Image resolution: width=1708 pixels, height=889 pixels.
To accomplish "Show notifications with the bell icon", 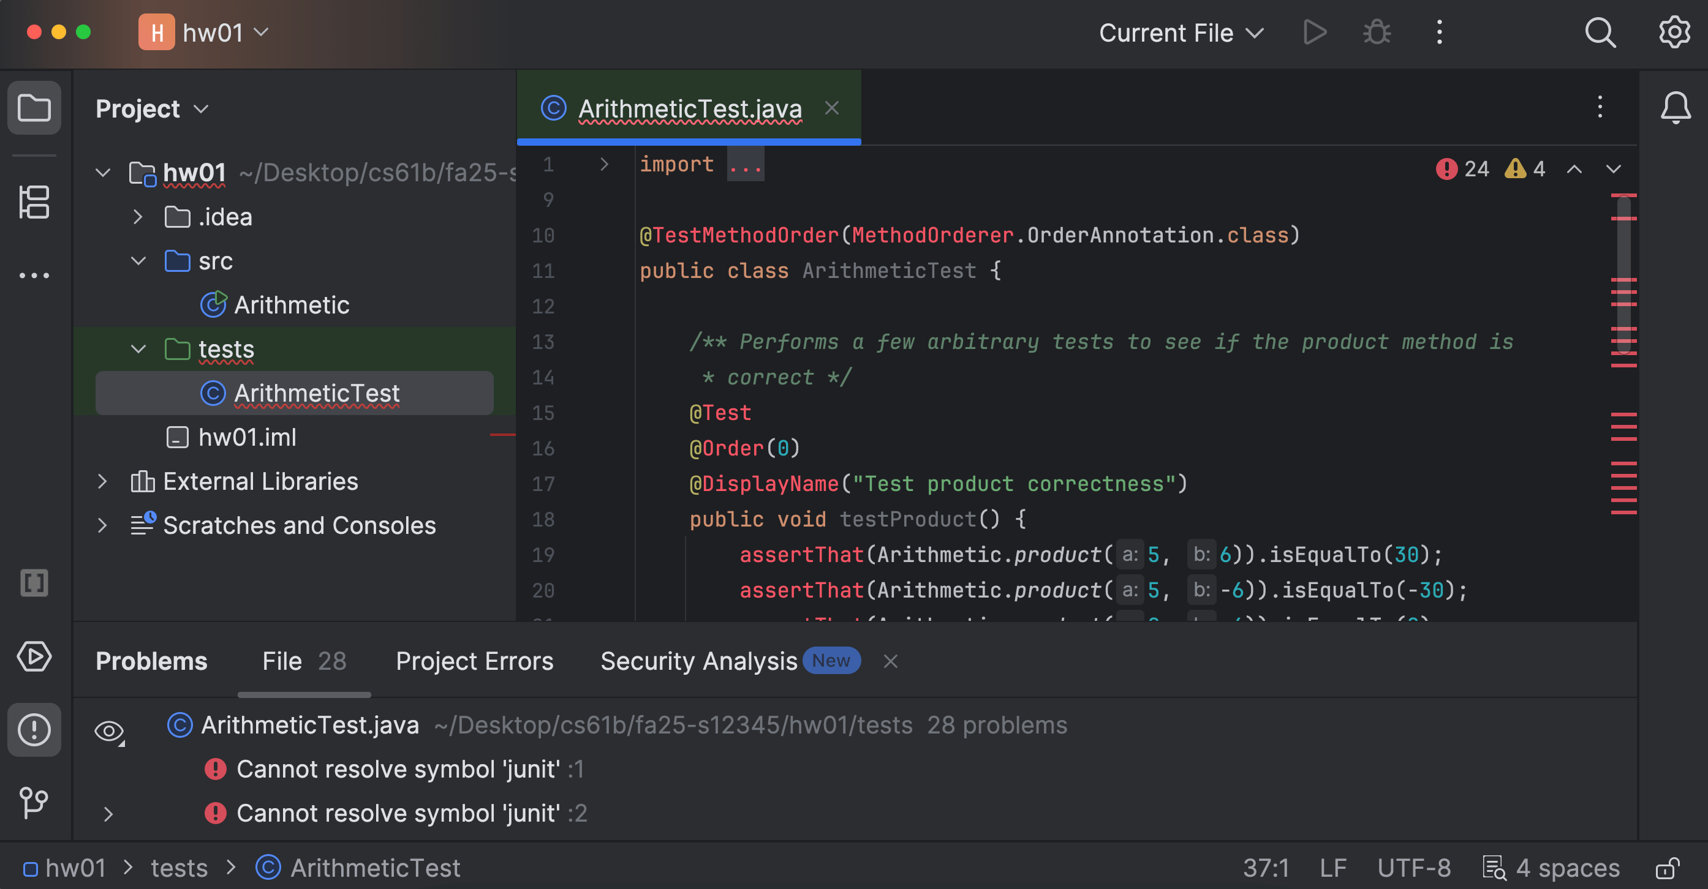I will [x=1676, y=108].
